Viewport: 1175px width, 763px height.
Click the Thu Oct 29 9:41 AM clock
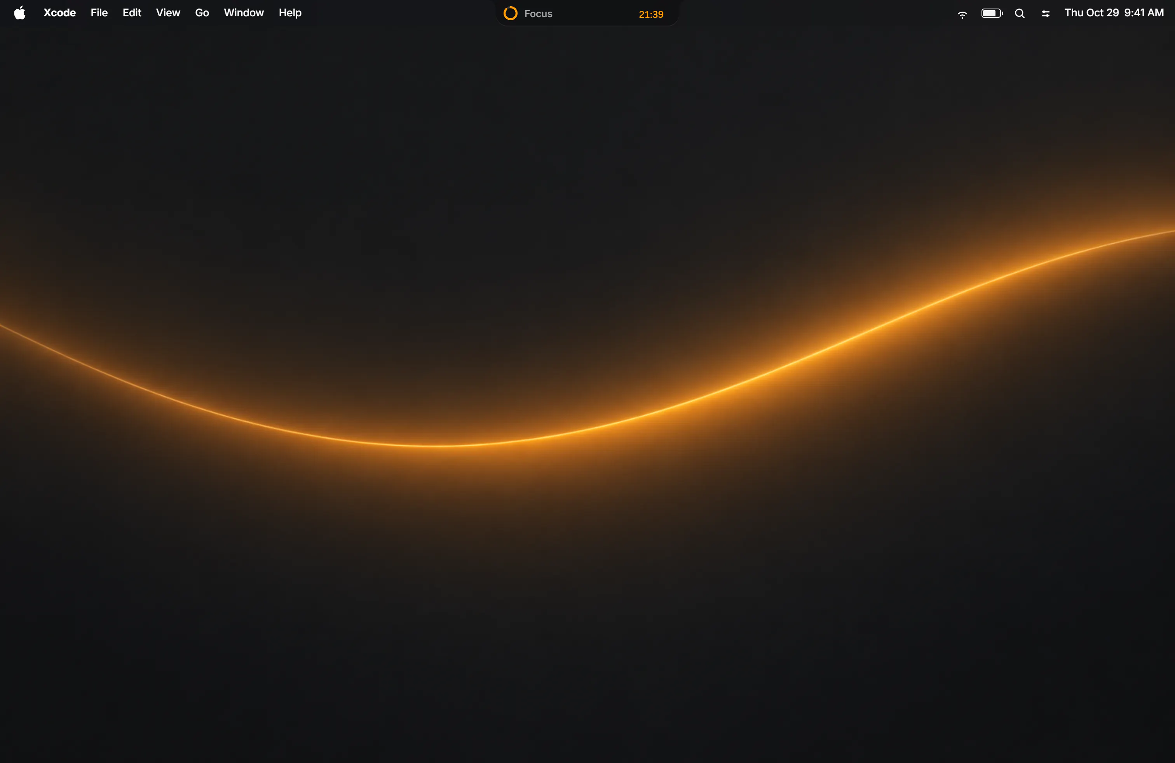point(1114,13)
